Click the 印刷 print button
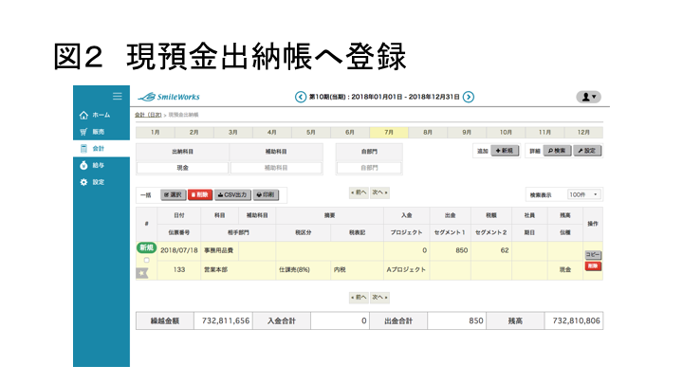 (267, 195)
